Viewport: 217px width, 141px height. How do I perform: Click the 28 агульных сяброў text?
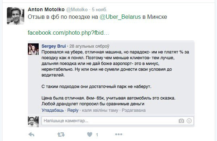(89, 46)
